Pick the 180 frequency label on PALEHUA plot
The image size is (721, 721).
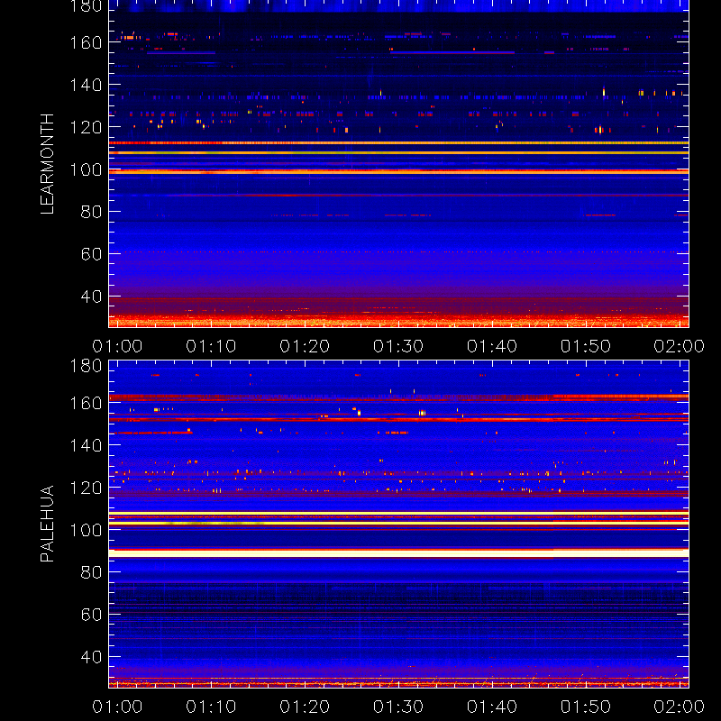[86, 366]
